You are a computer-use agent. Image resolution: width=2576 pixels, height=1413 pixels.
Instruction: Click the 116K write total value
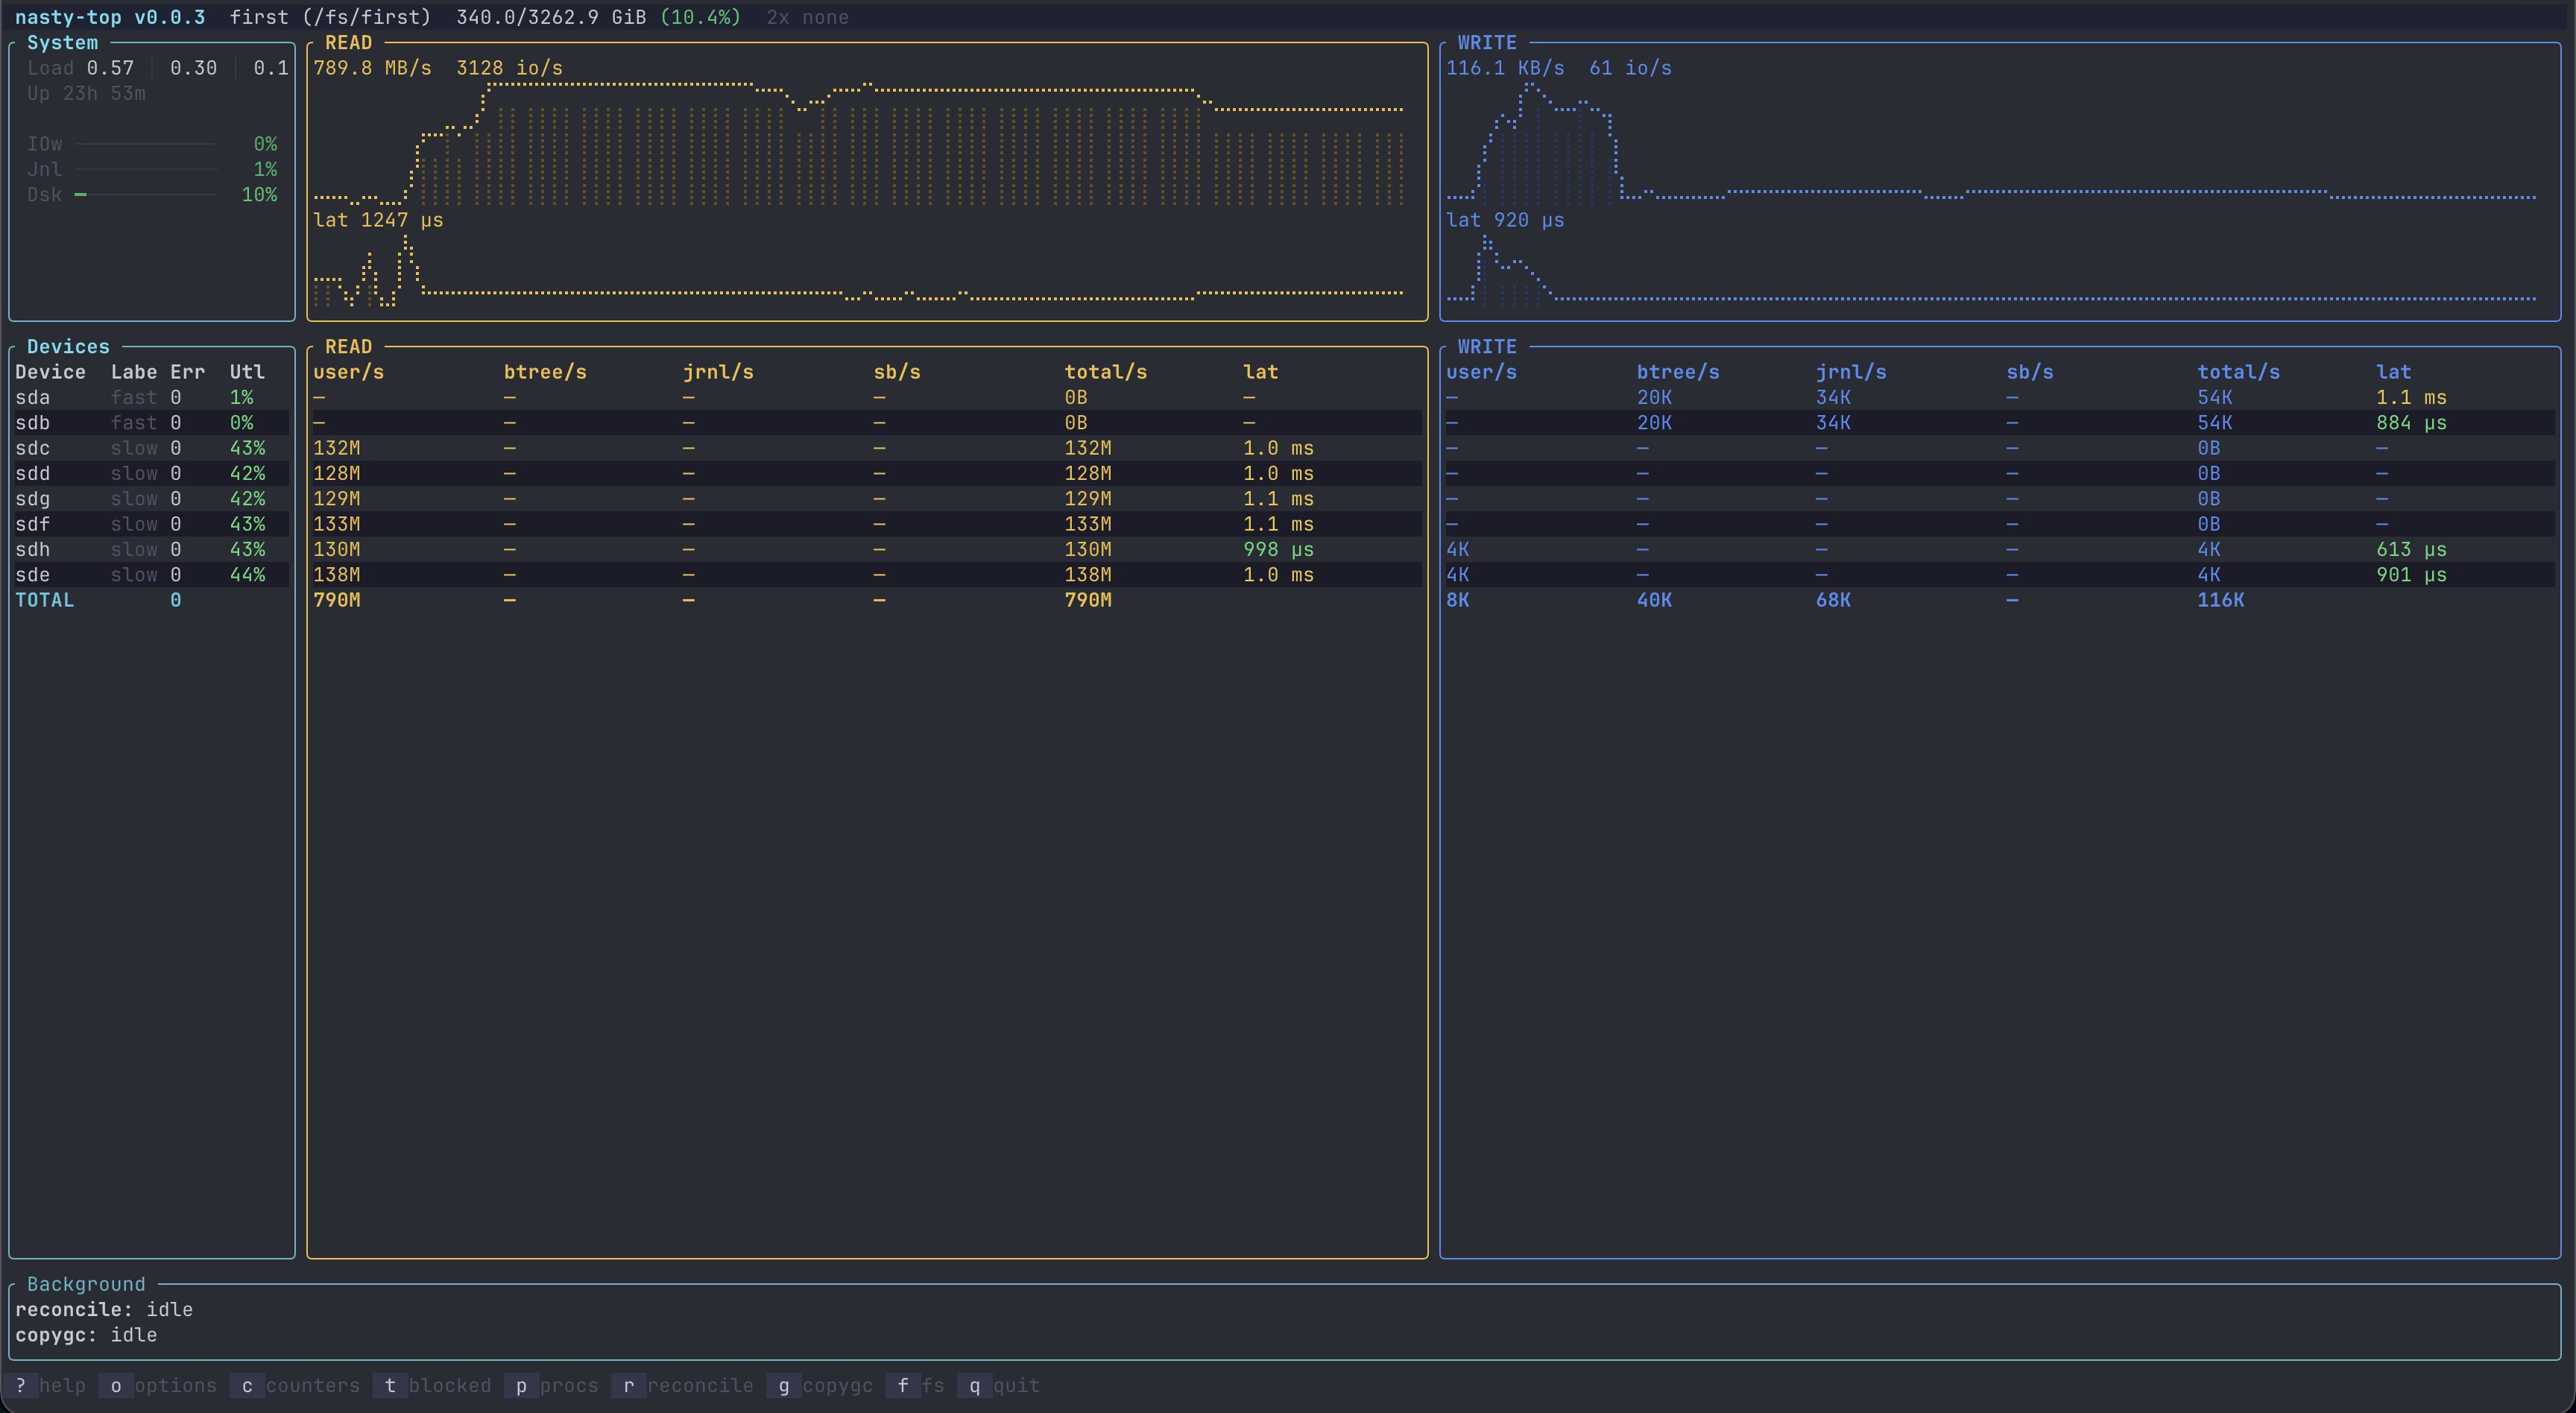(2220, 600)
